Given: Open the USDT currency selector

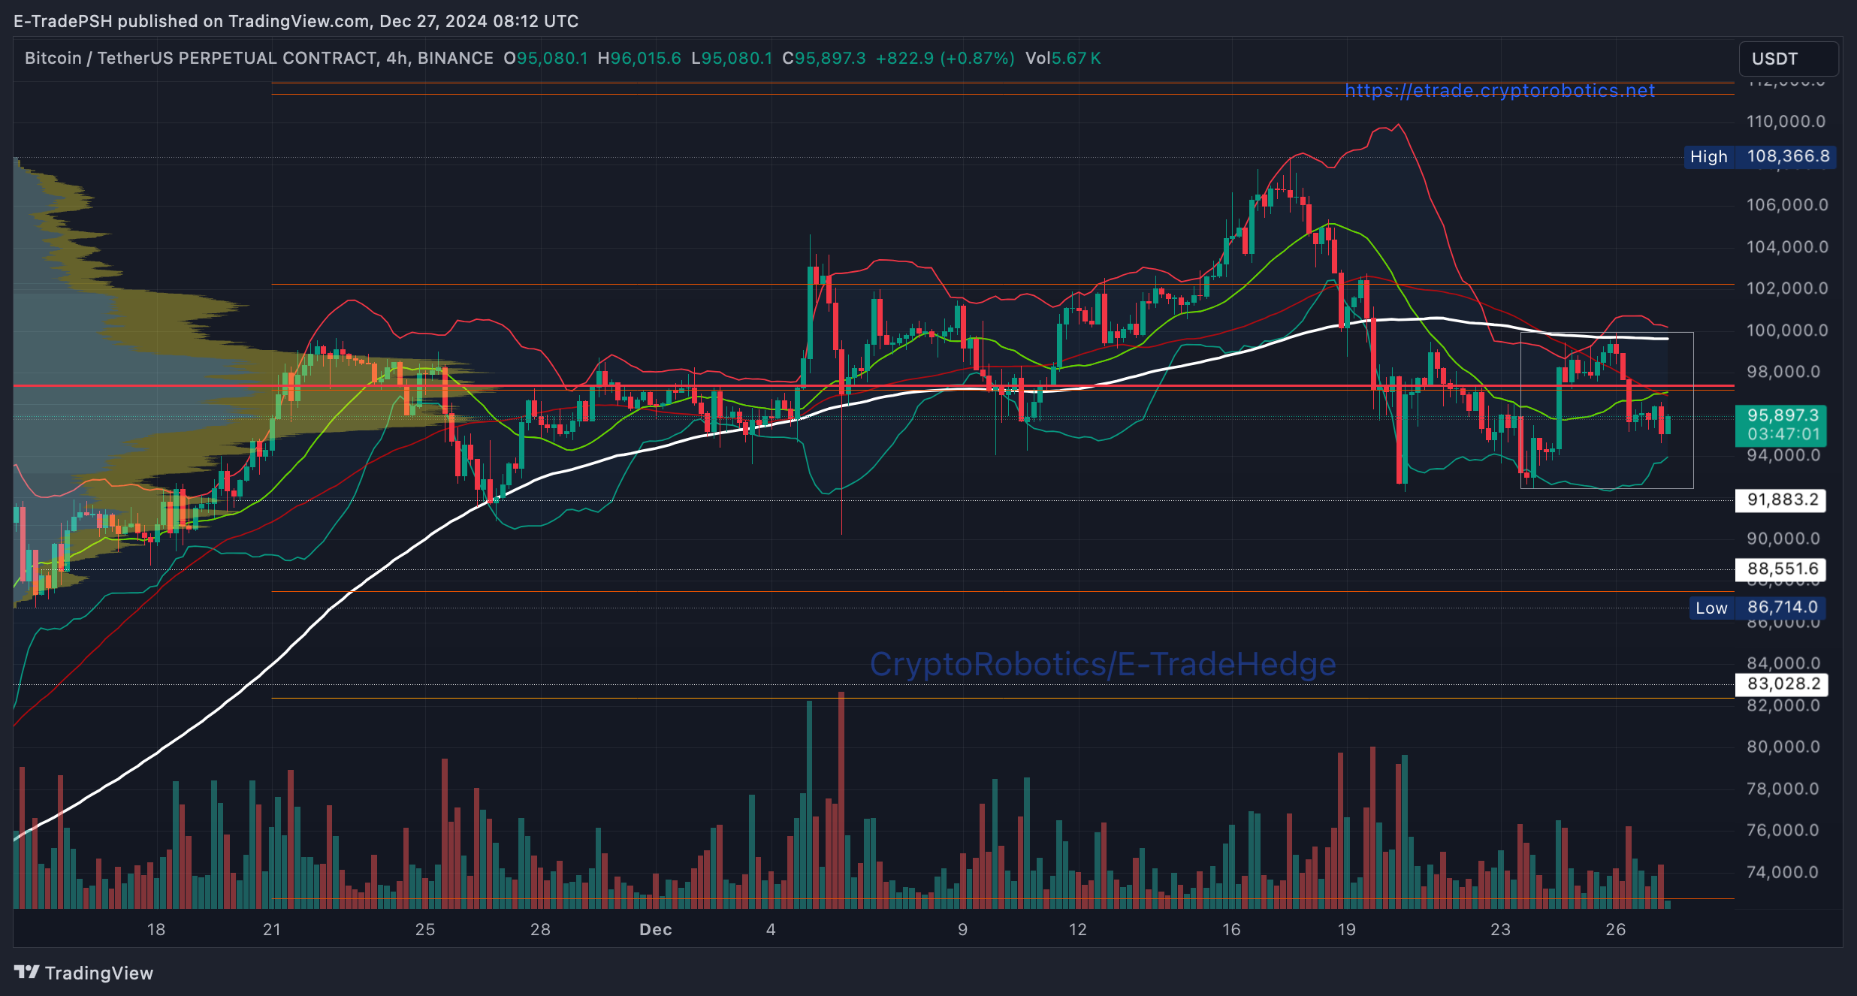Looking at the screenshot, I should 1789,59.
